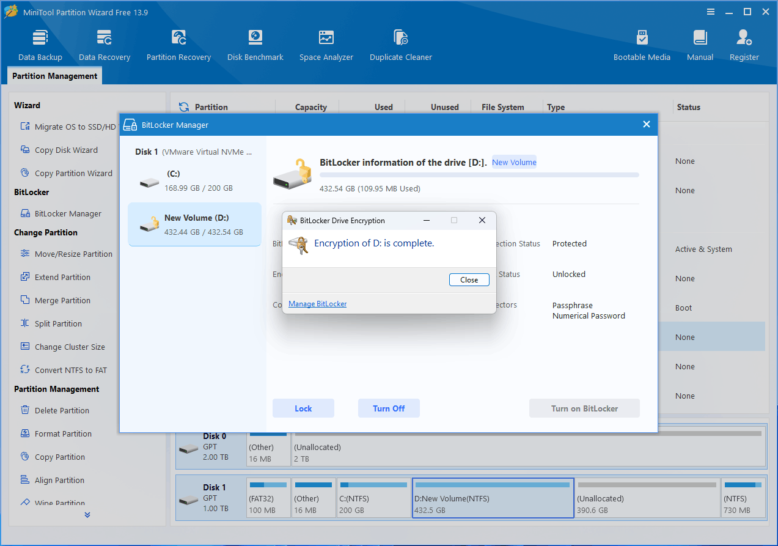Click the Boot status cell
The width and height of the screenshot is (778, 546).
[683, 308]
